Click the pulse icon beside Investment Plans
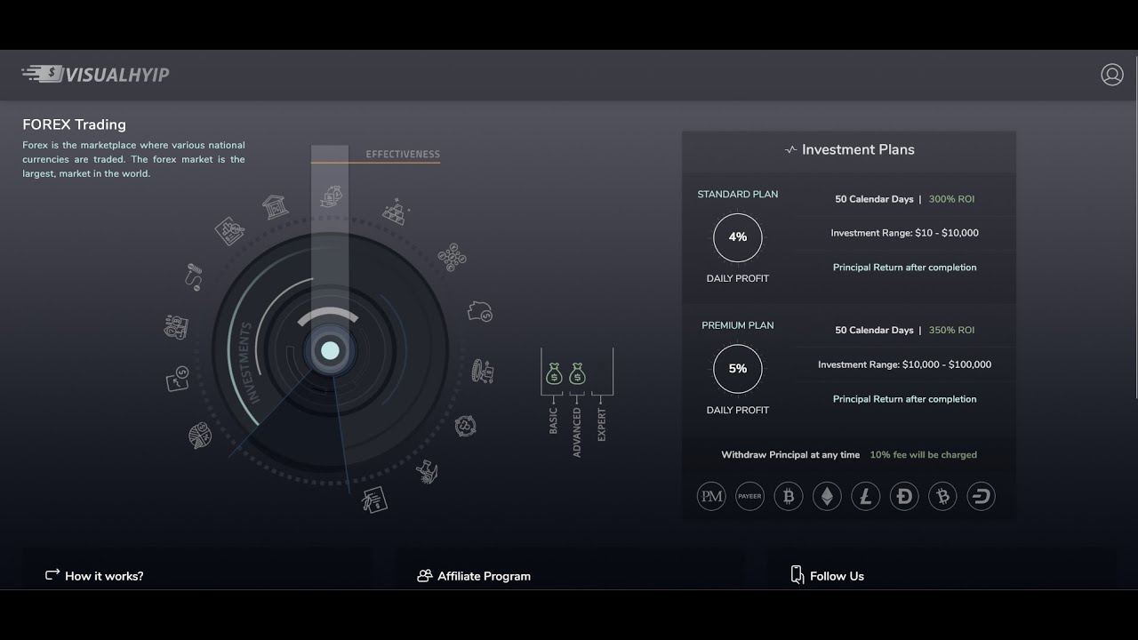This screenshot has height=640, width=1138. coord(790,149)
